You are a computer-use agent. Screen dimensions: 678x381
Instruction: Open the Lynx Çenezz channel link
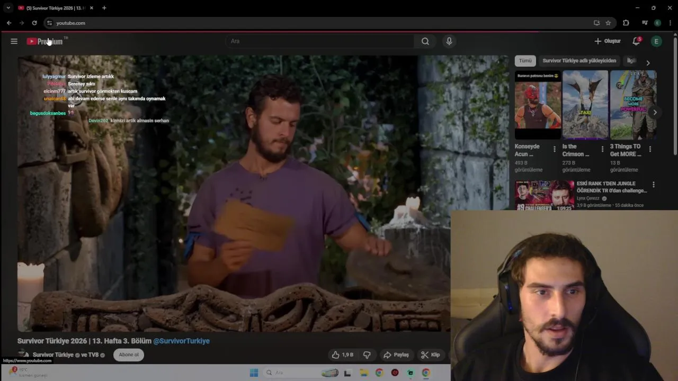588,198
